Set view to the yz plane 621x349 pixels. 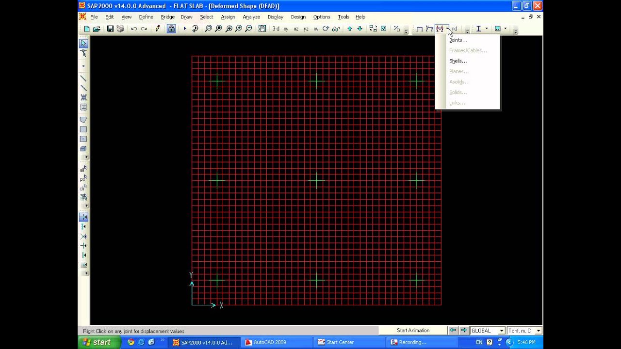tap(306, 29)
